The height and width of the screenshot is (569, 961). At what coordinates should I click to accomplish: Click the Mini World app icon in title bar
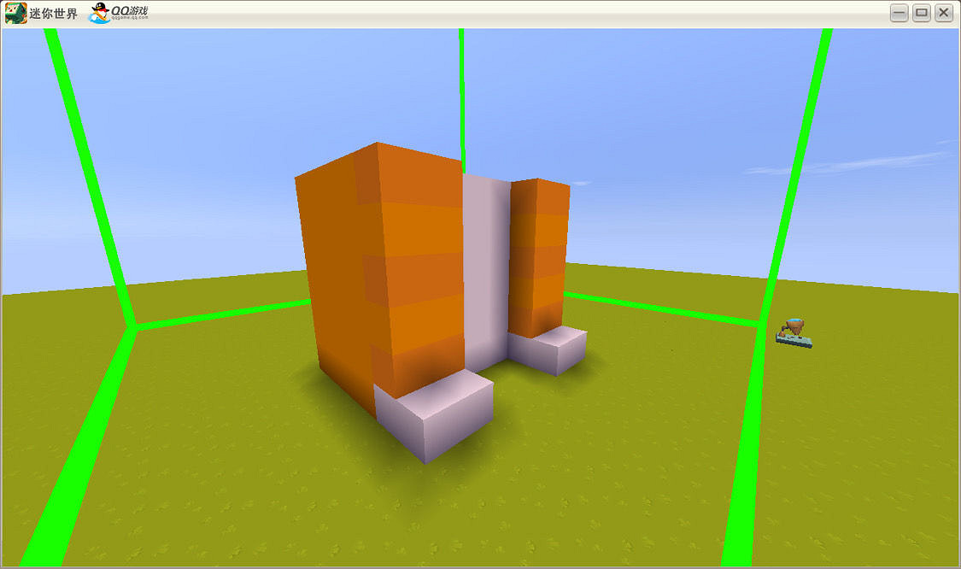point(15,13)
